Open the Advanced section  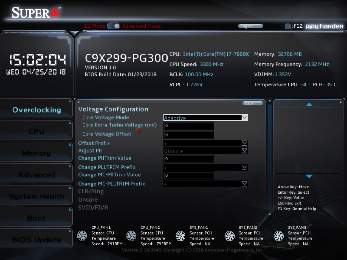[36, 175]
